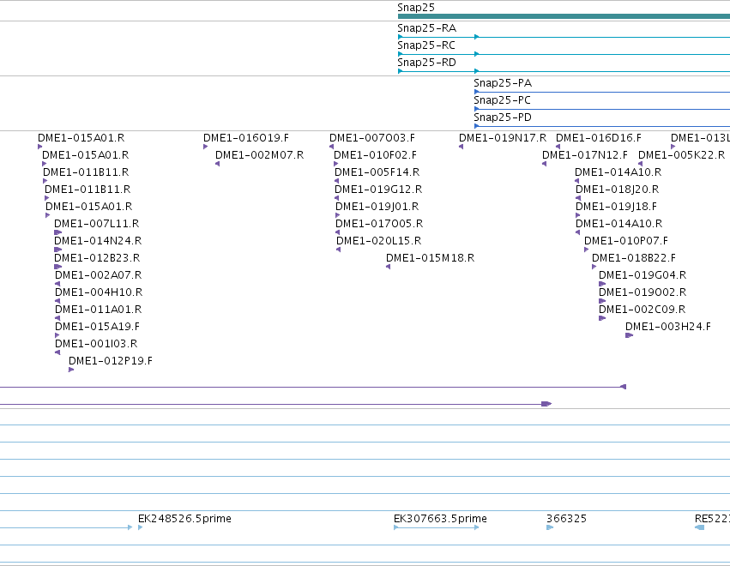
Task: Select the Snap25-RD transcript label
Action: click(426, 63)
